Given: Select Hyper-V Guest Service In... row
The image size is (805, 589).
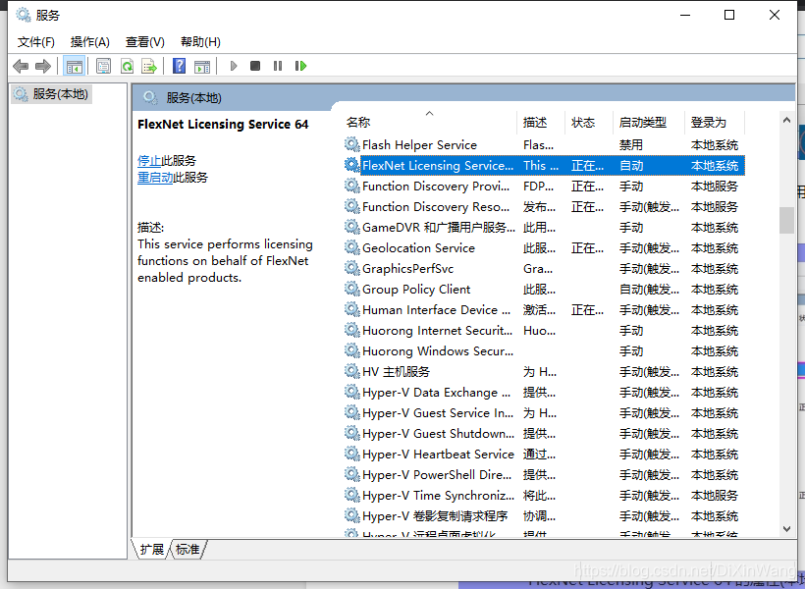Looking at the screenshot, I should (x=544, y=413).
